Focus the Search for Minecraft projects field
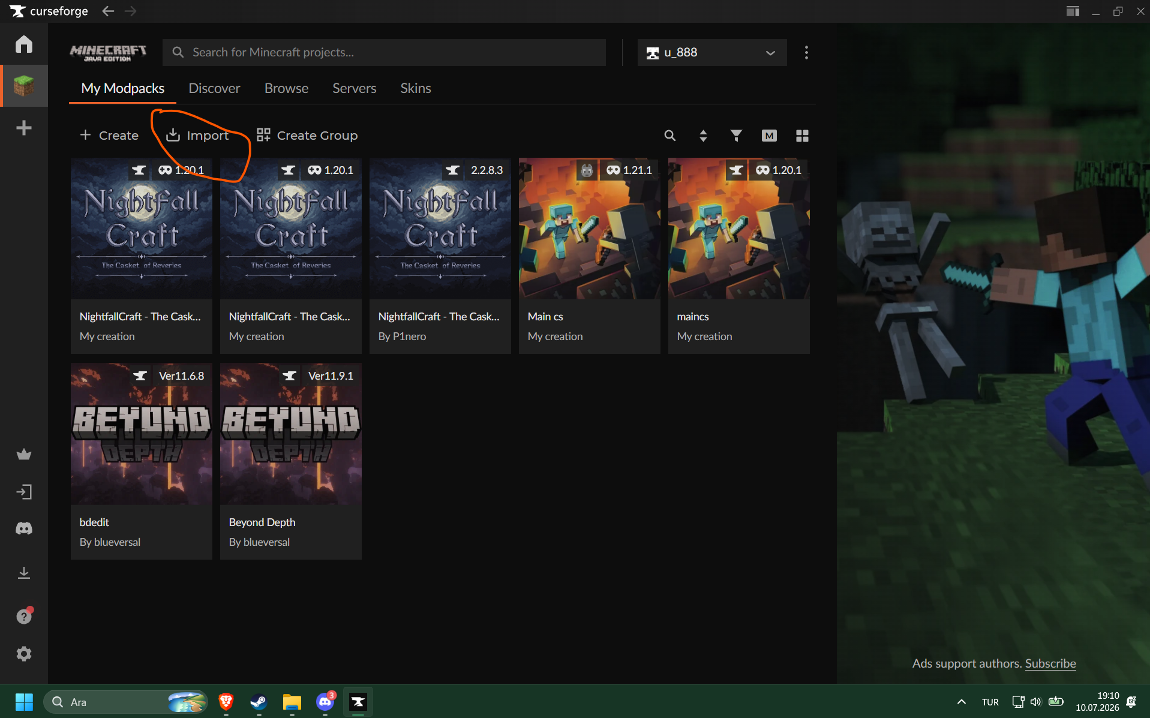This screenshot has height=718, width=1150. tap(384, 52)
